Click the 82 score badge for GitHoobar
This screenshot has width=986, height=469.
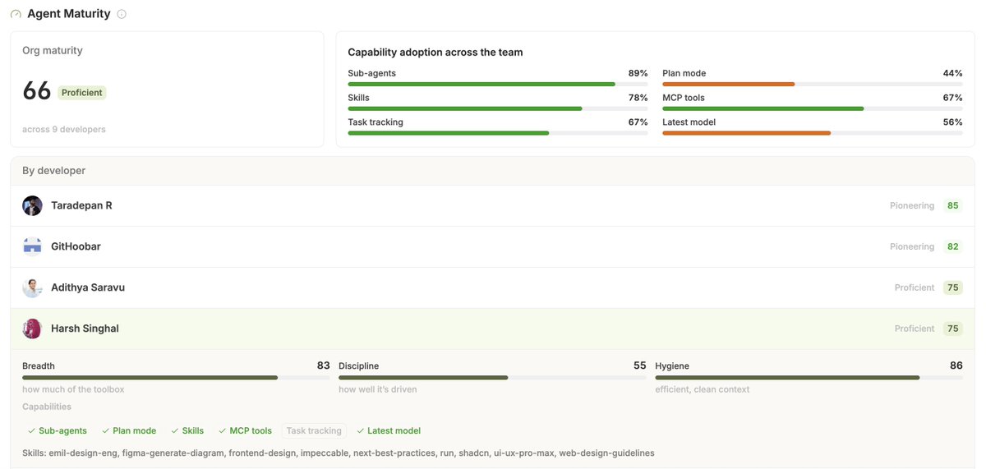[x=953, y=246]
